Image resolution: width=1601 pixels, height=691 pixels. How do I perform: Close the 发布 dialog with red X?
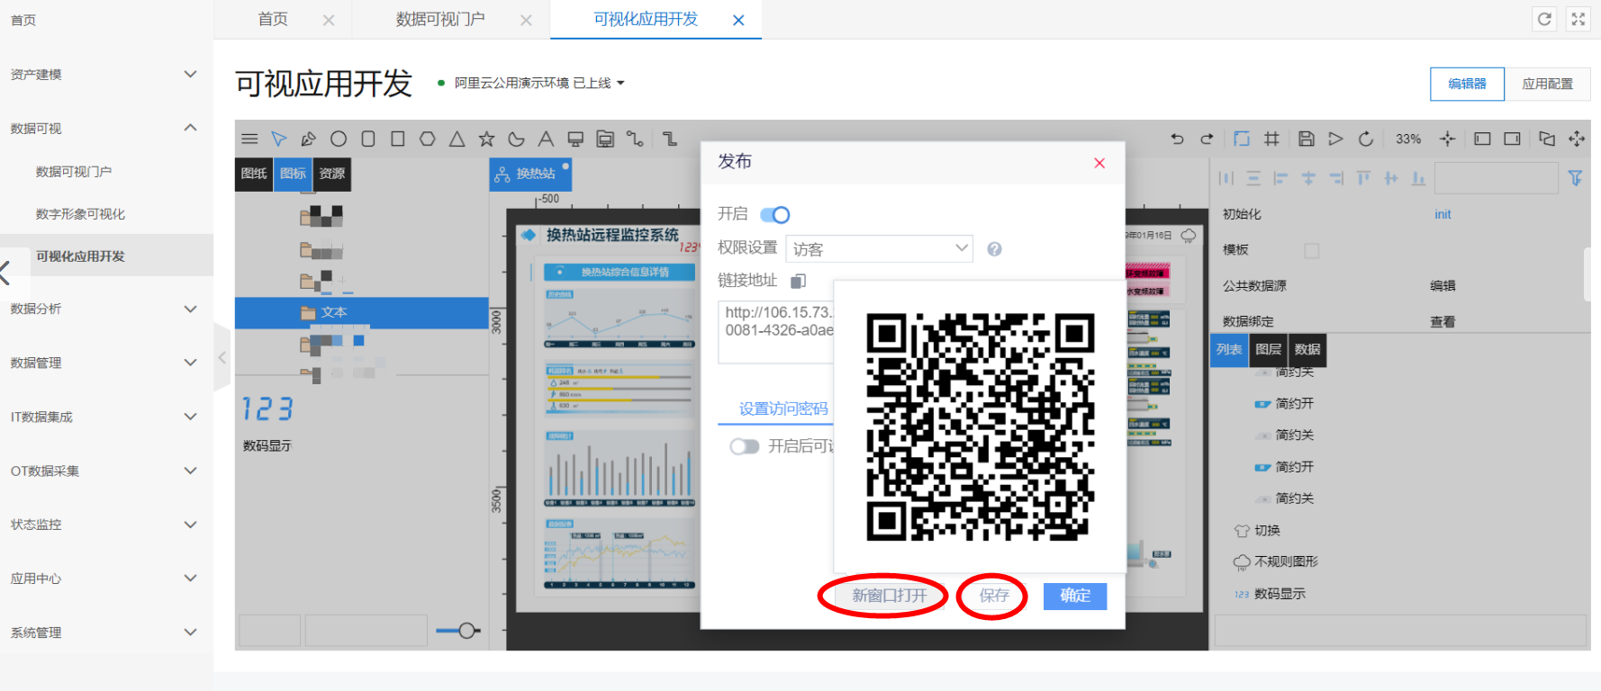(x=1099, y=163)
